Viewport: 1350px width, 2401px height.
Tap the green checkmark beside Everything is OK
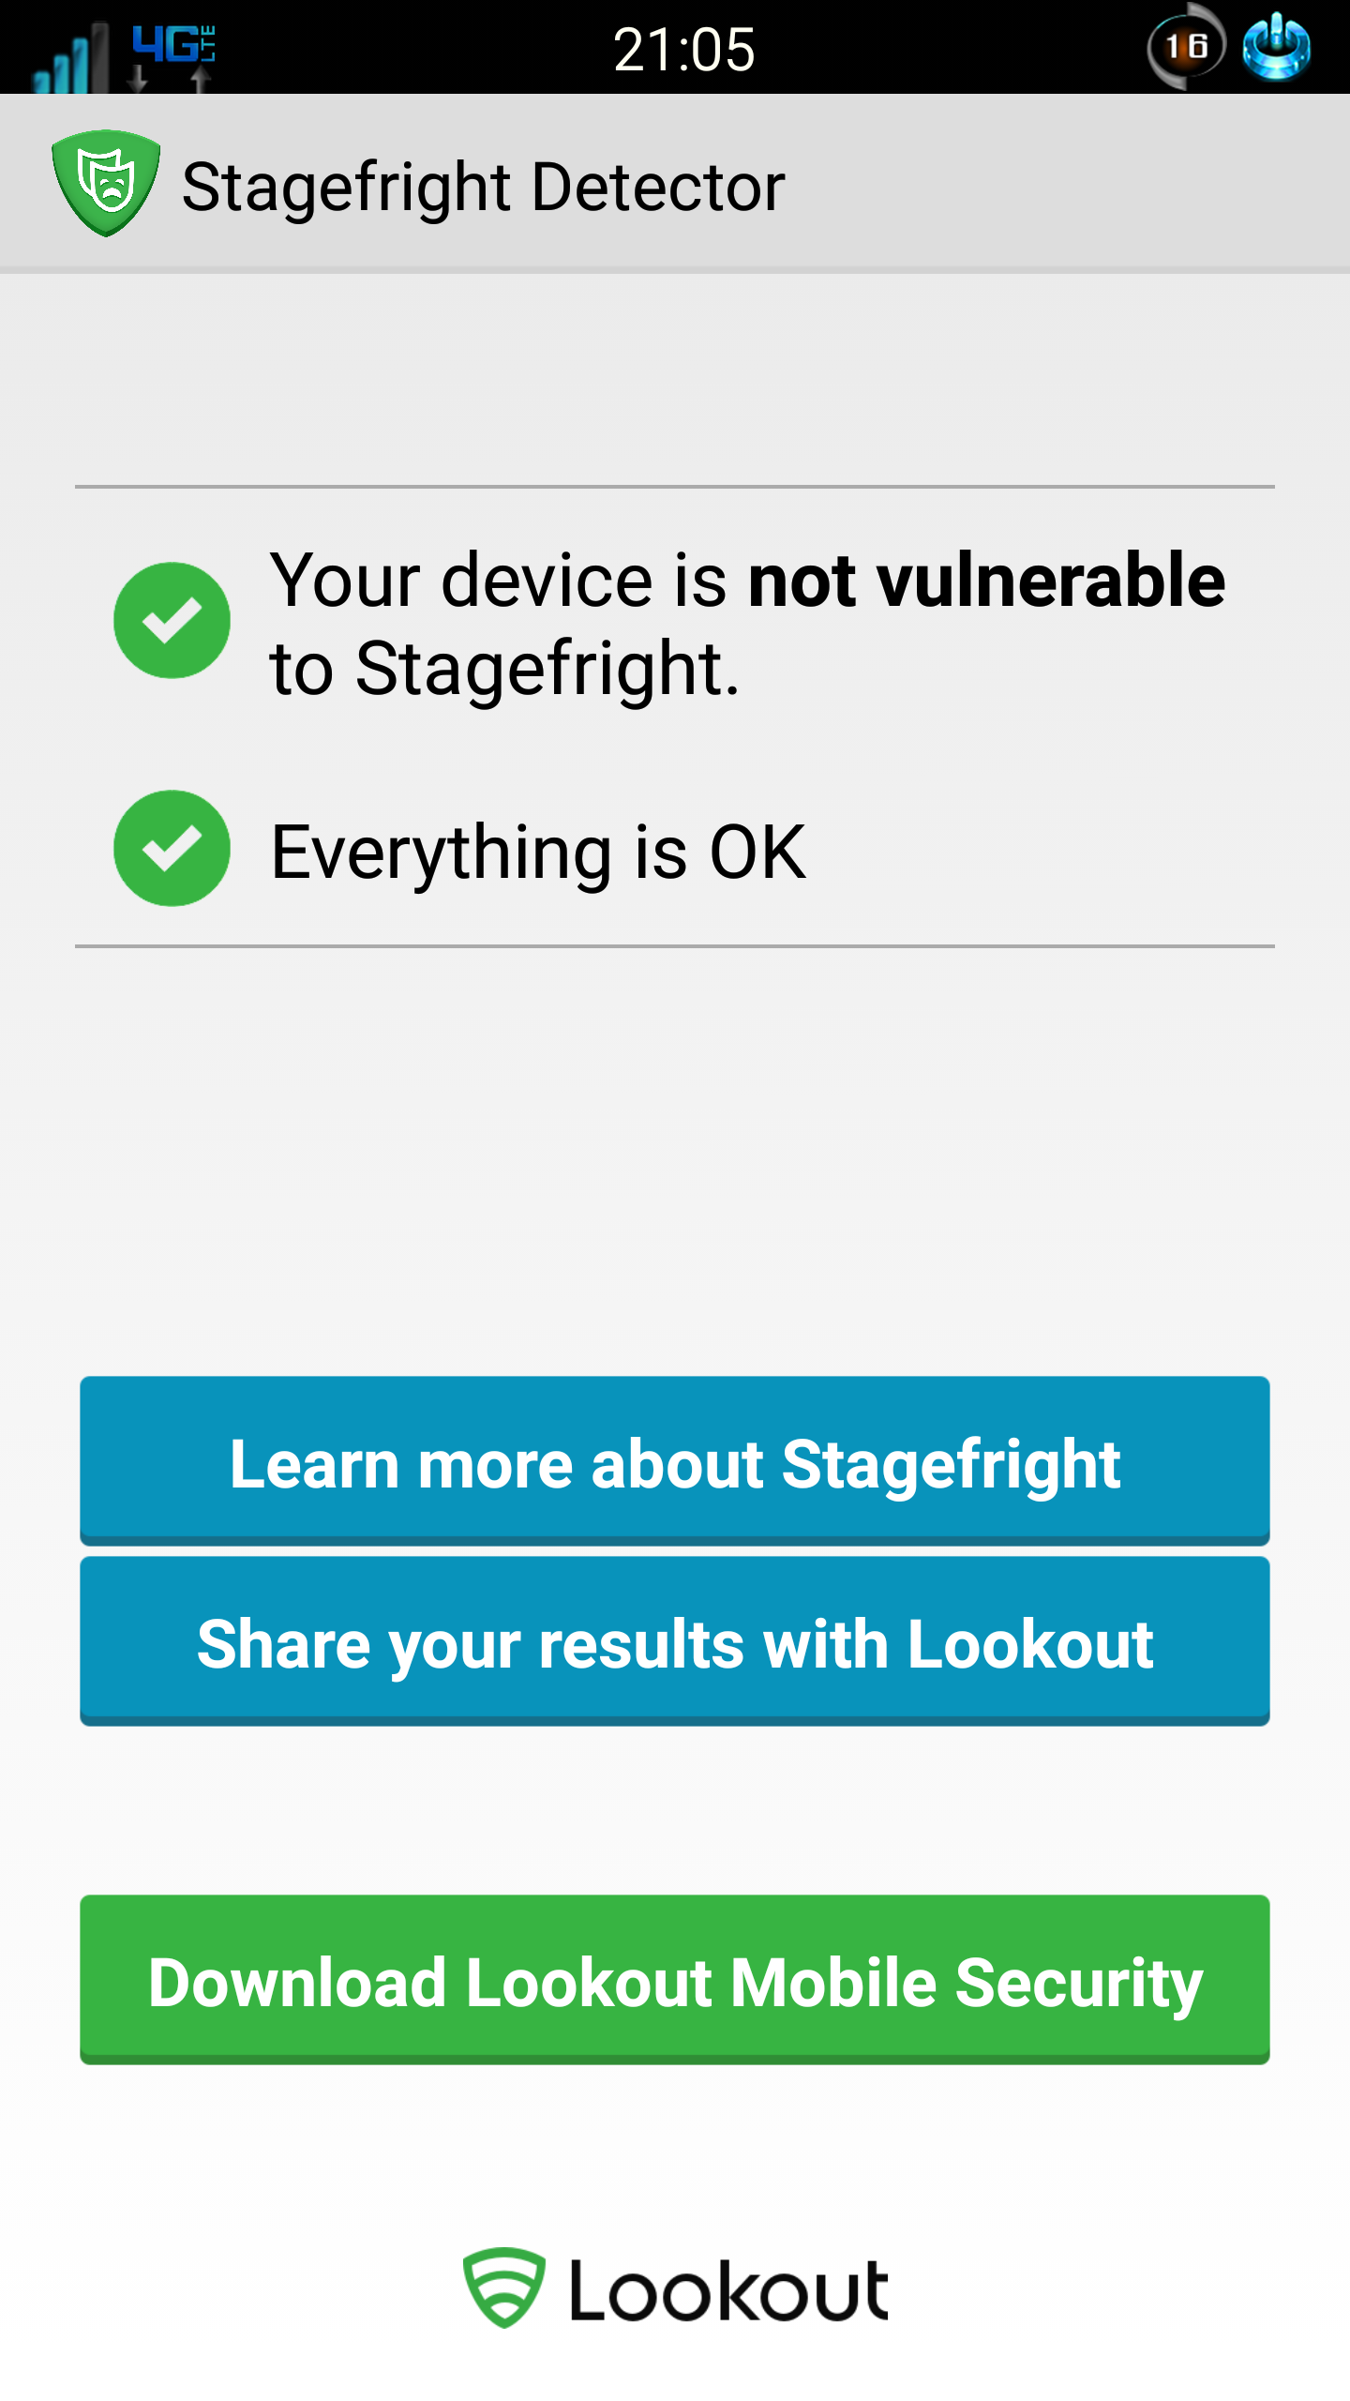pyautogui.click(x=172, y=848)
